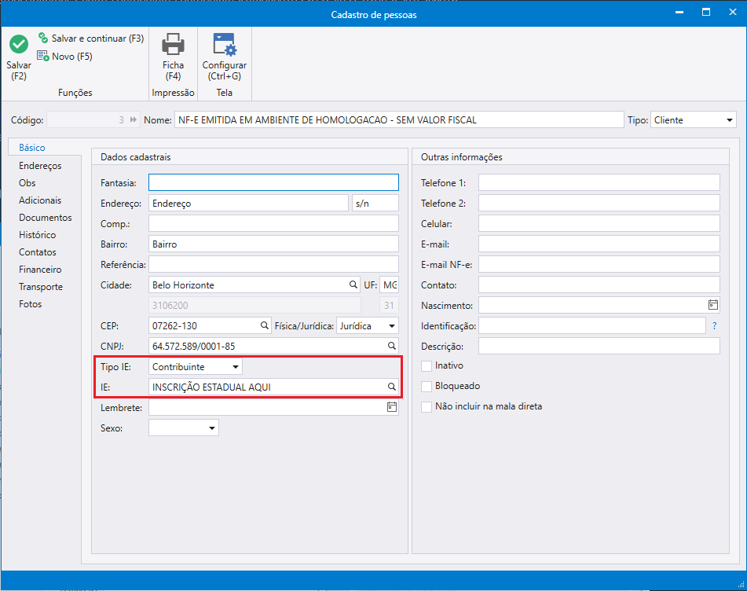Click the Comp. complement field
The width and height of the screenshot is (747, 591).
[273, 223]
